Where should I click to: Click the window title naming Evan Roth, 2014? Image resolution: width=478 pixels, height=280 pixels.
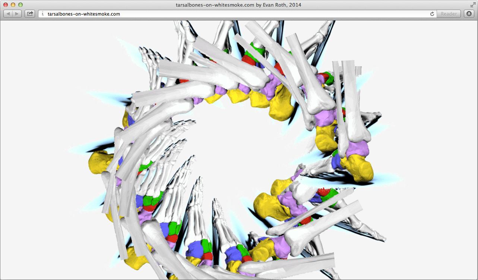[238, 5]
